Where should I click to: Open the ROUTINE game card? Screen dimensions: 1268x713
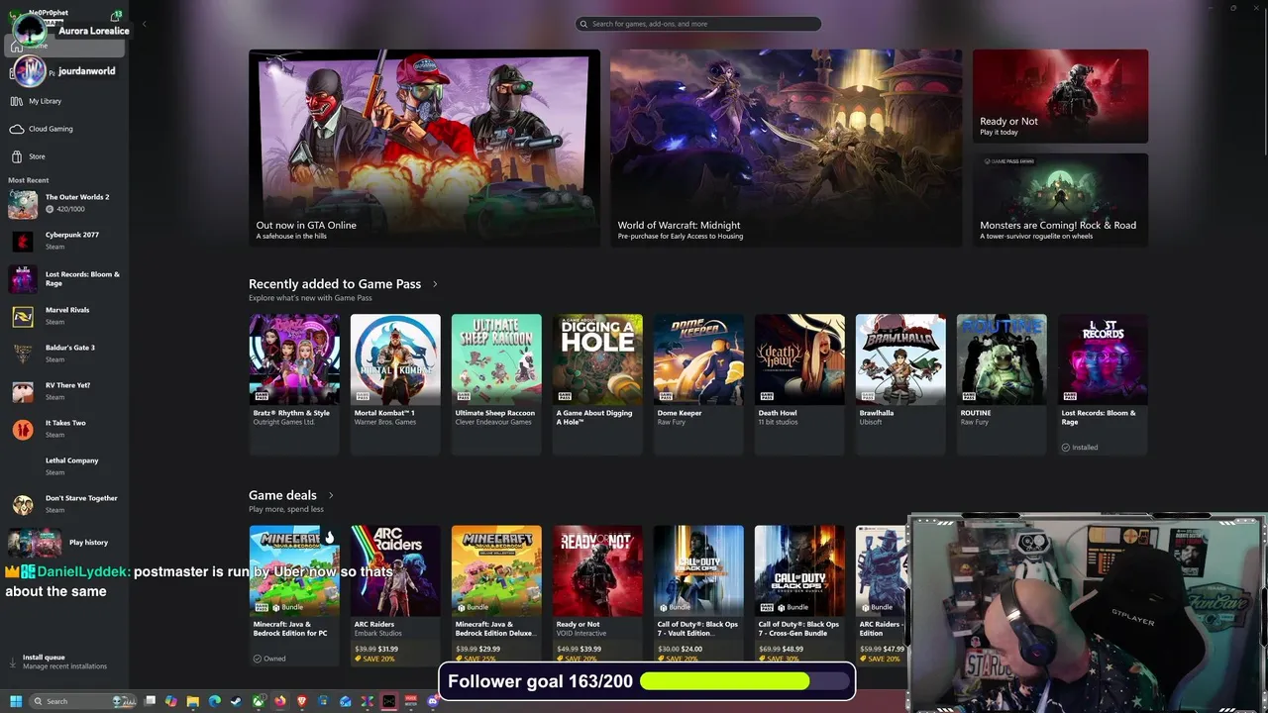[x=1002, y=384]
